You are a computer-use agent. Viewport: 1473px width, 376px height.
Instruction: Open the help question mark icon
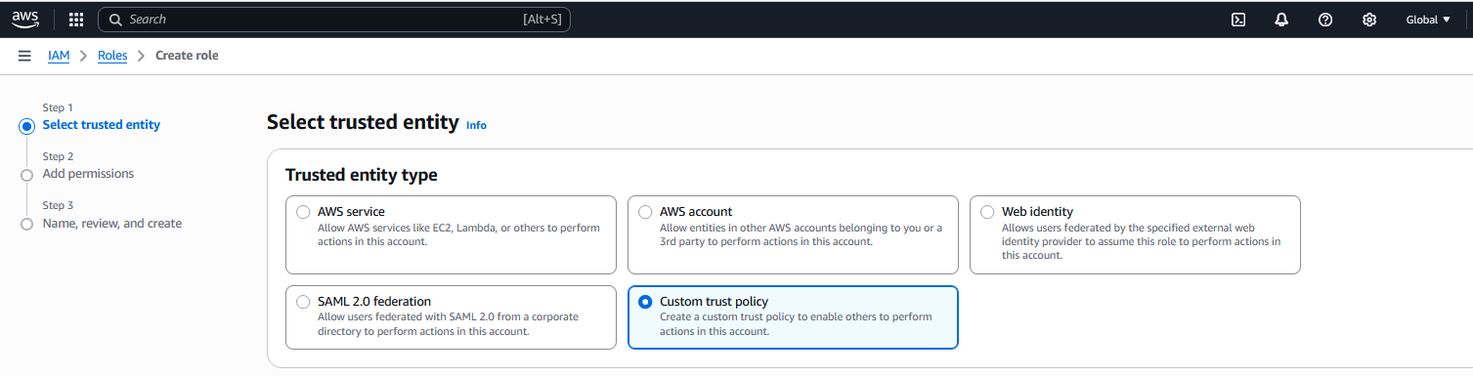pos(1325,20)
